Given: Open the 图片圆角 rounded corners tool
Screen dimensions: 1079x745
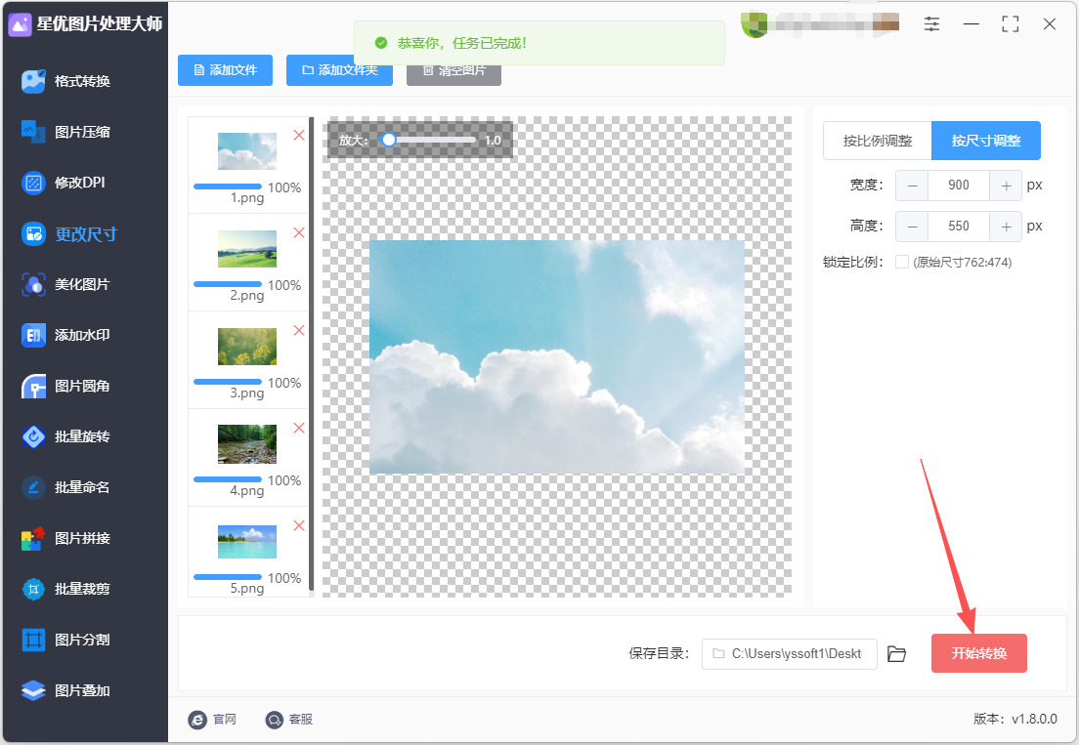Looking at the screenshot, I should pos(66,387).
